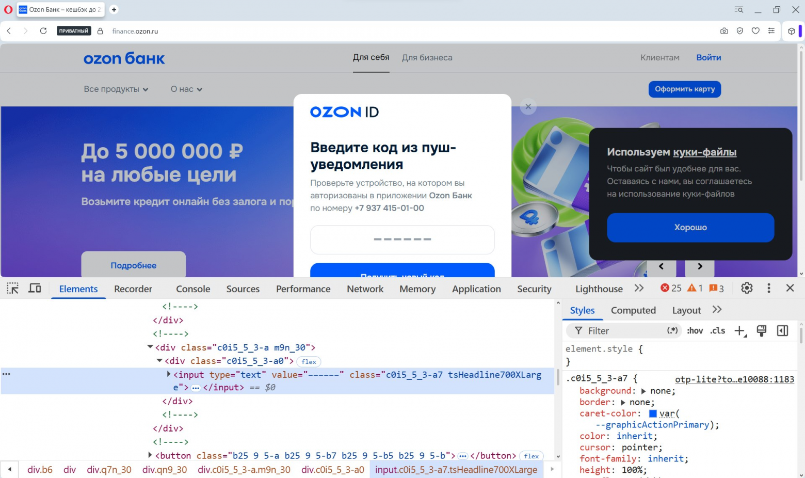Viewport: 805px width, 478px height.
Task: Click the 'Оформить карту' button
Action: point(685,89)
